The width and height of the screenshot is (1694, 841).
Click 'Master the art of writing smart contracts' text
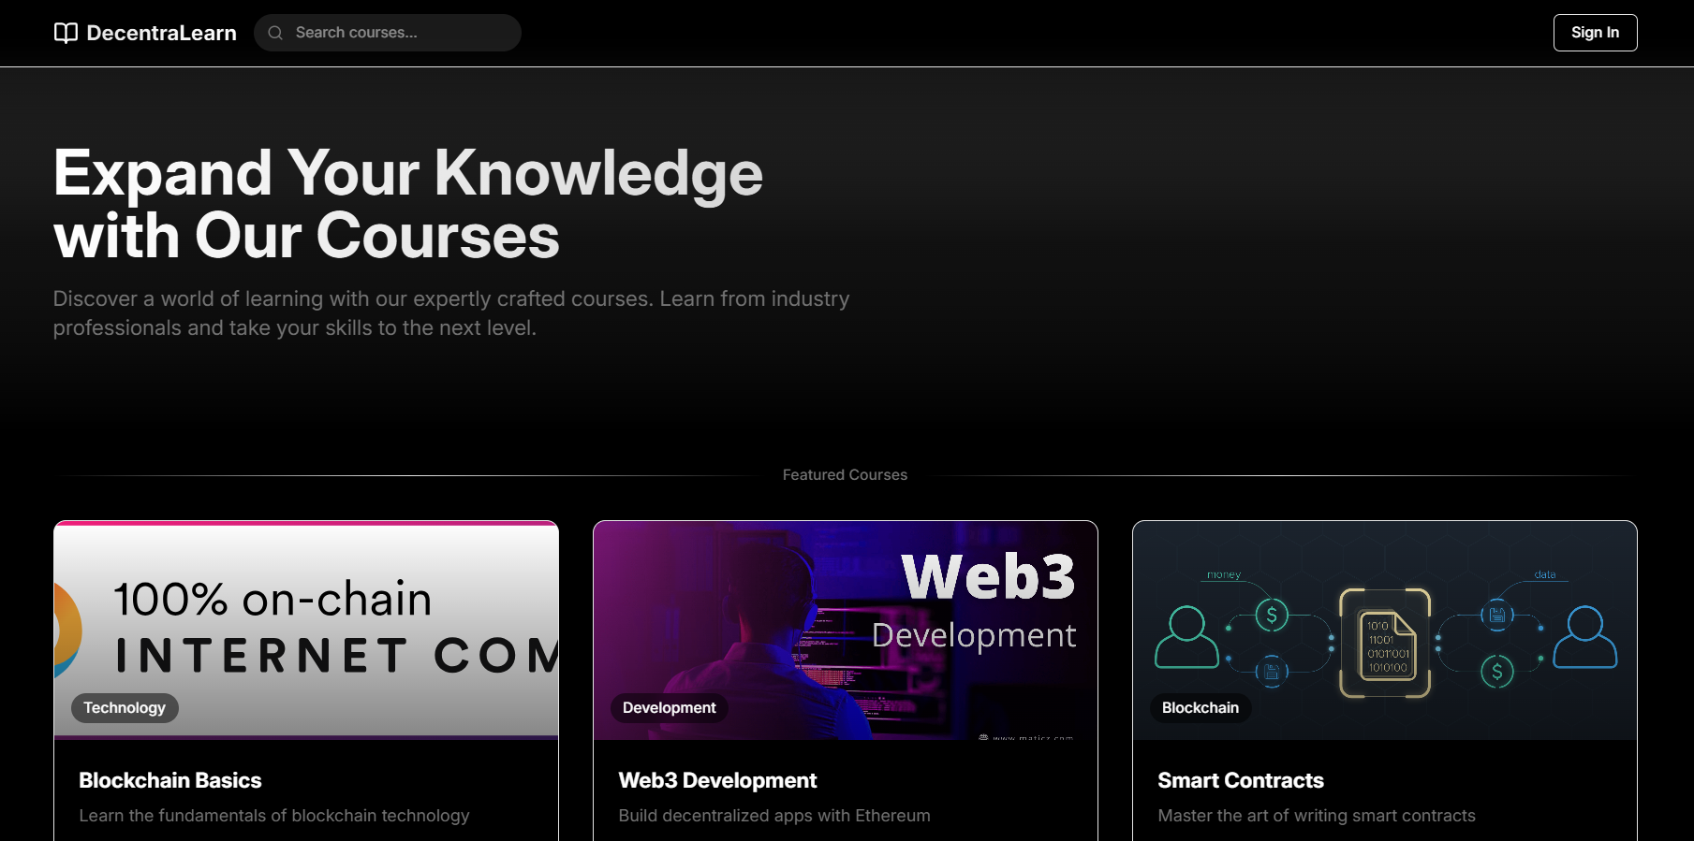1317,816
